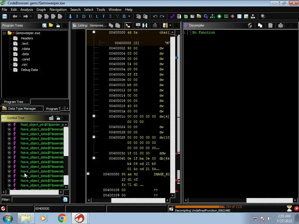299x224 pixels.
Task: Click the decompiling progress bar
Action: [230, 207]
